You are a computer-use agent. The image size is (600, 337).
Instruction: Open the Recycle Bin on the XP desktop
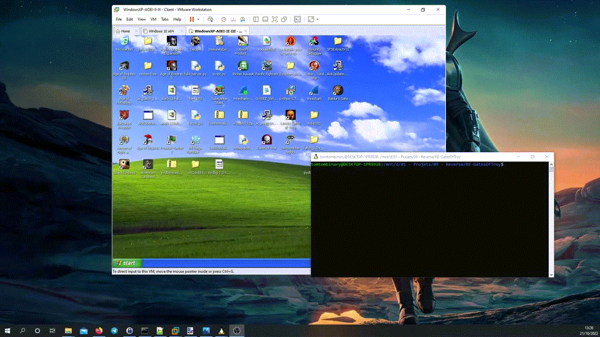pos(124,44)
